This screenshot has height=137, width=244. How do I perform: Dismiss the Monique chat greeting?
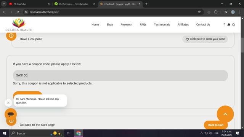click(8, 103)
